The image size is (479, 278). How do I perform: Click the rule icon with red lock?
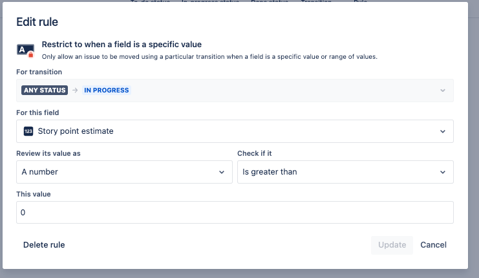point(26,50)
